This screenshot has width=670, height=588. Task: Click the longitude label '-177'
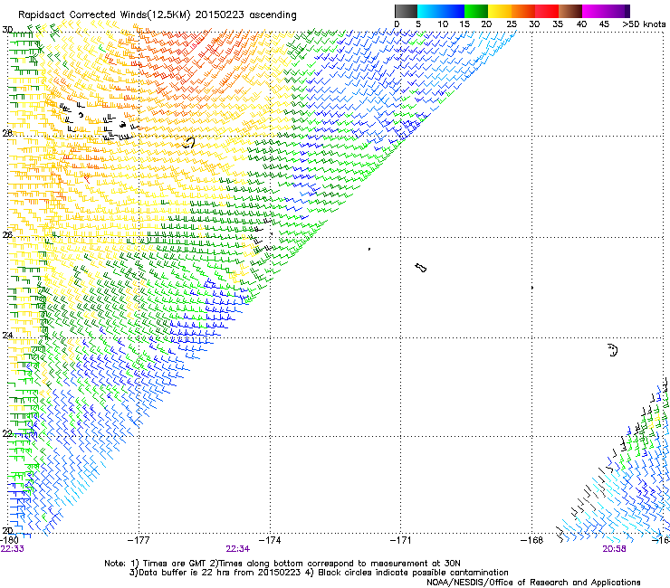pos(139,540)
